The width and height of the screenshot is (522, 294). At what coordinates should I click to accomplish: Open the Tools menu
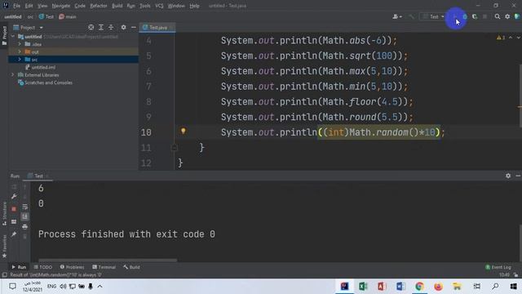click(x=145, y=6)
